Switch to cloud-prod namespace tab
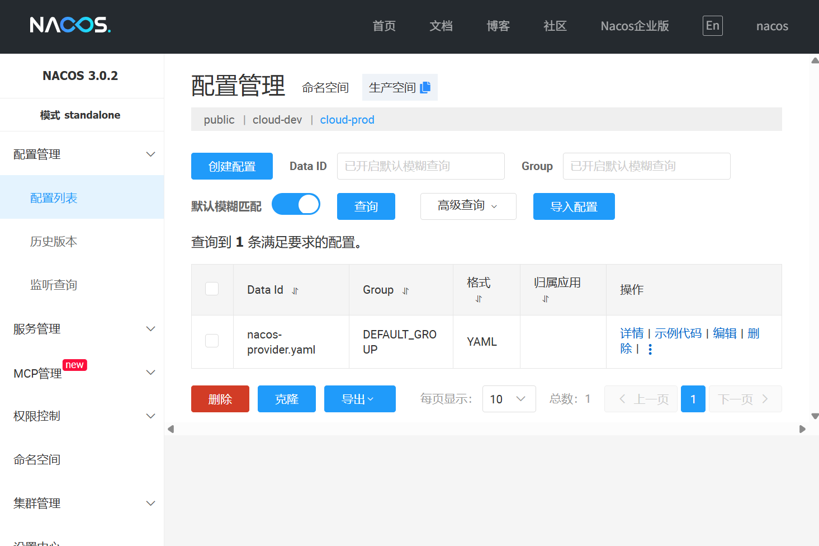 point(347,120)
